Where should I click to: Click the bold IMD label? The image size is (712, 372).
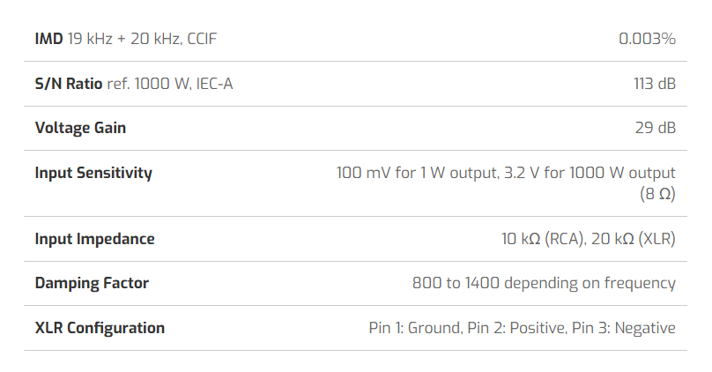click(49, 39)
